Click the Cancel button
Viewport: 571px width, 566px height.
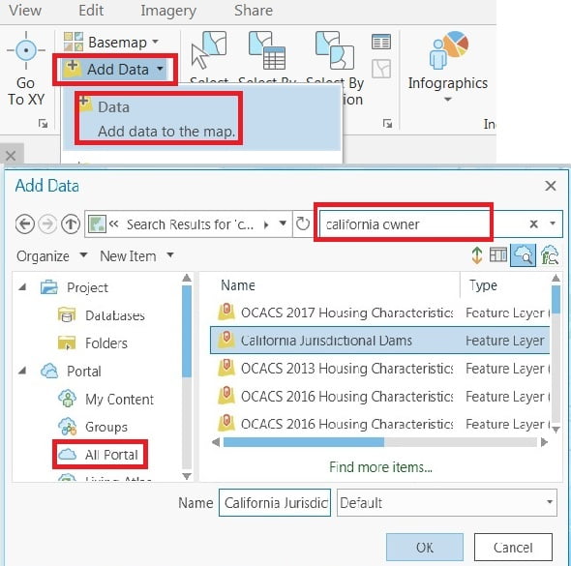513,547
